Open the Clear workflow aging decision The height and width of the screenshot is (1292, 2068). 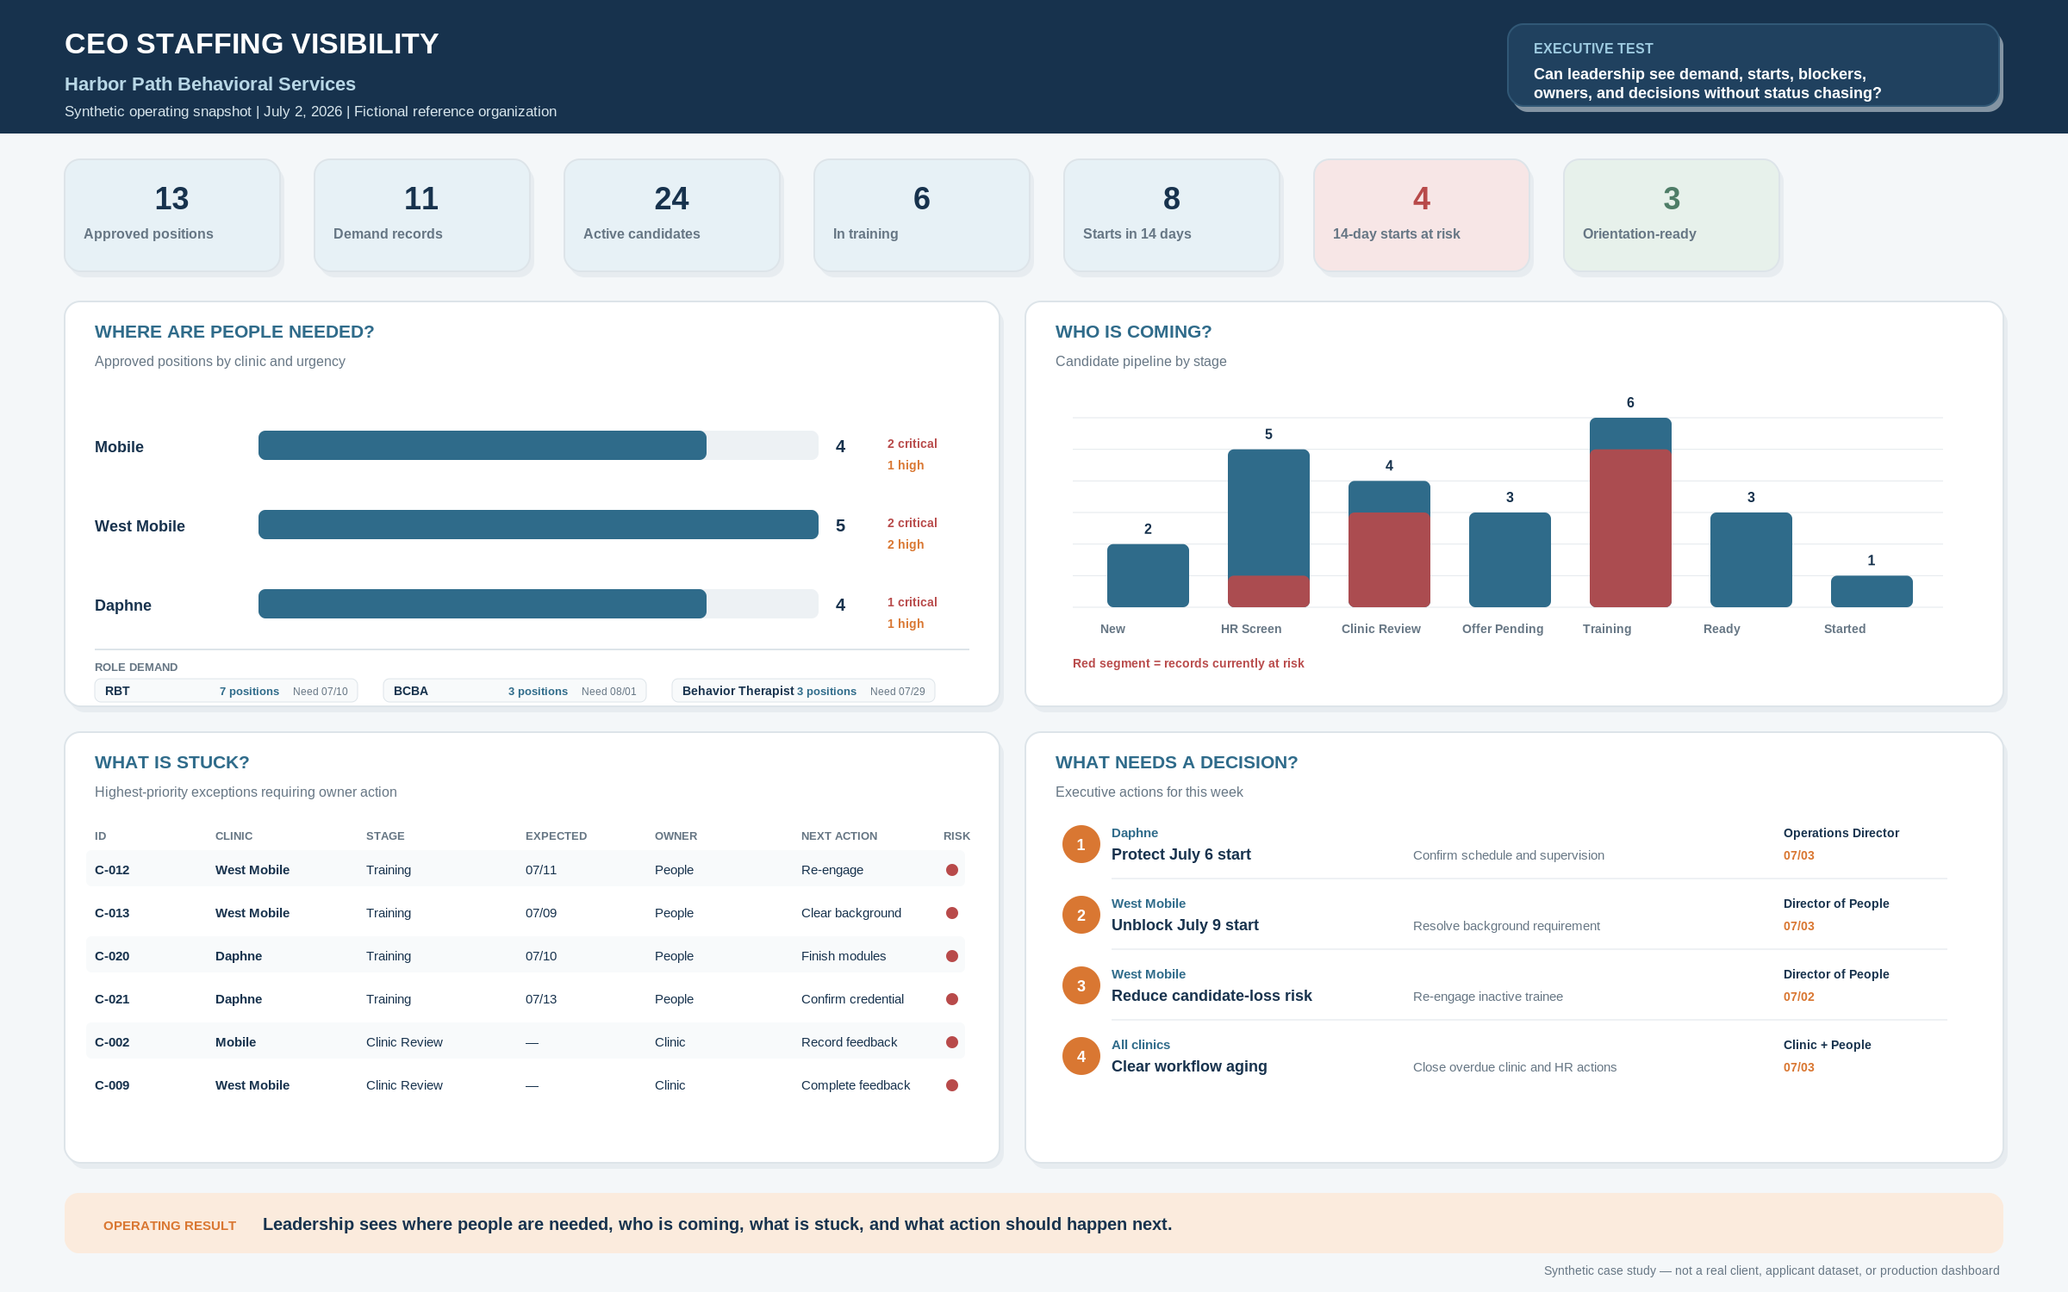point(1189,1066)
